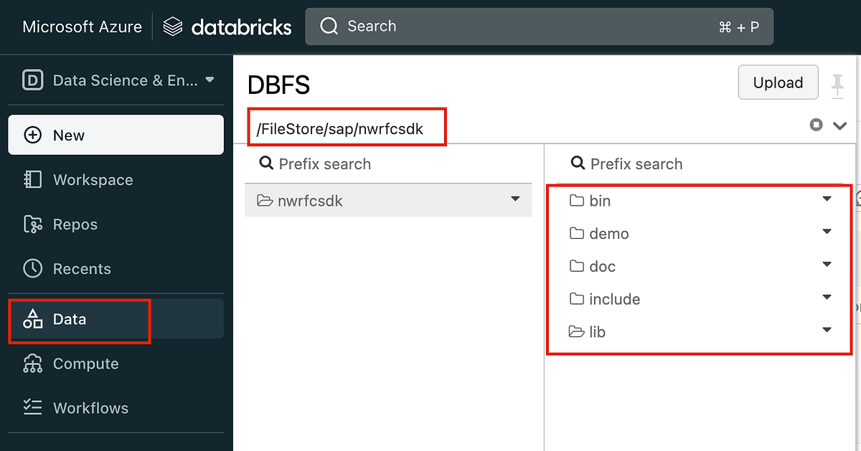Screen dimensions: 861x451
Task: Click the /FileStore/sap/nwrfcsdk path field
Action: point(347,126)
